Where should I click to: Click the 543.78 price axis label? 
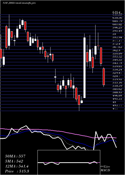[x=117, y=63]
